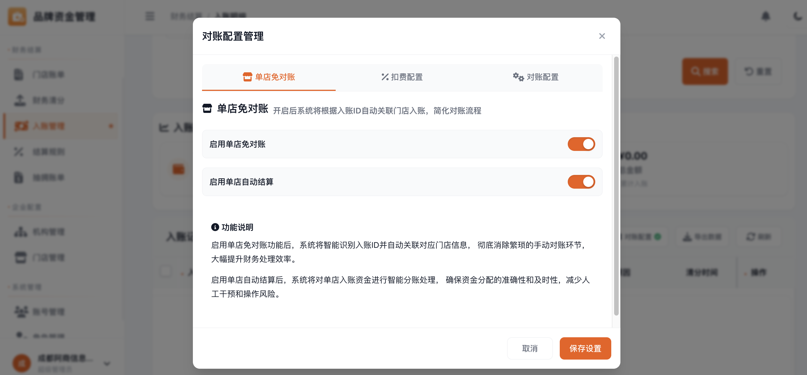Select the 单店免对账 tab
807x375 pixels.
point(269,77)
